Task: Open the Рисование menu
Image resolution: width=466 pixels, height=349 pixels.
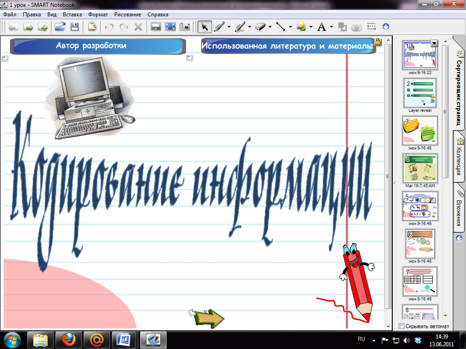Action: (x=128, y=14)
